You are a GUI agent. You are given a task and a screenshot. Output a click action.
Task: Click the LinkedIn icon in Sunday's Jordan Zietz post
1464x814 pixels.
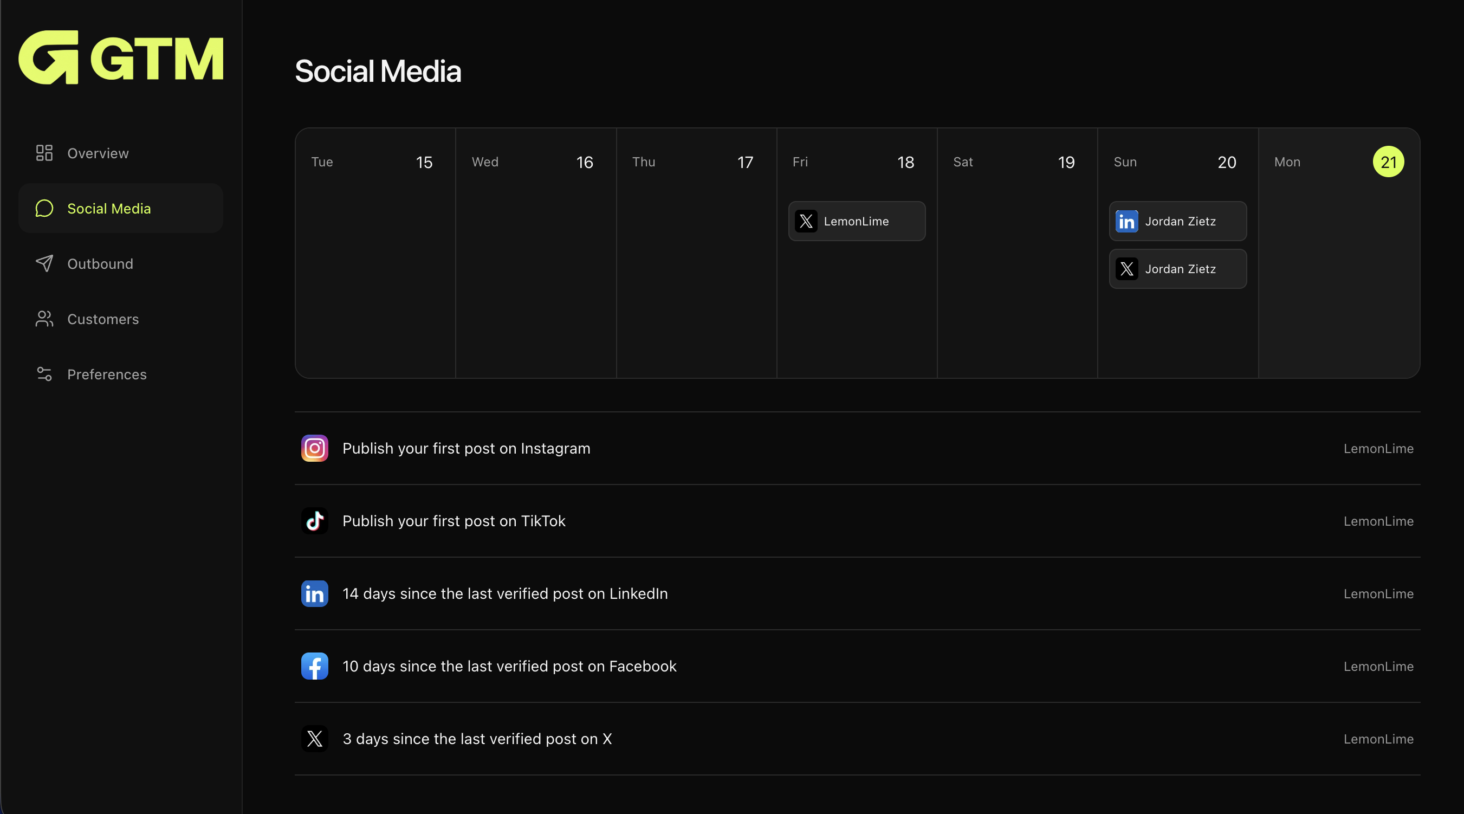click(1126, 221)
